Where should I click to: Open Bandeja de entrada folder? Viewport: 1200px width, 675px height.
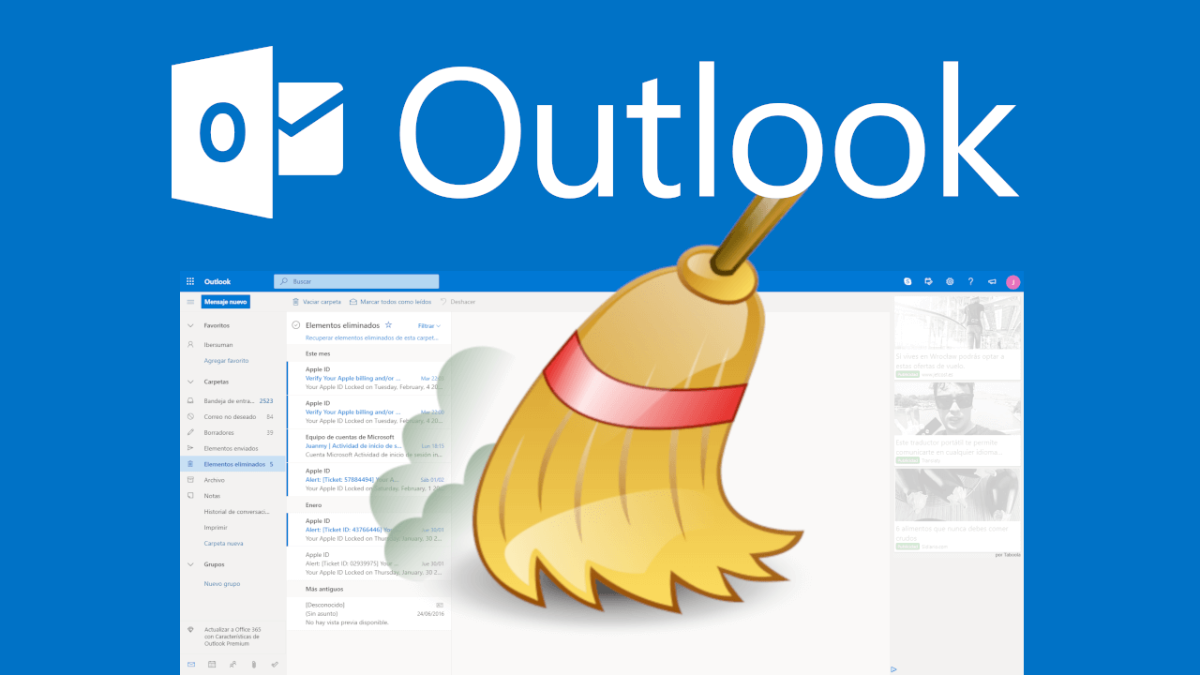pyautogui.click(x=233, y=400)
